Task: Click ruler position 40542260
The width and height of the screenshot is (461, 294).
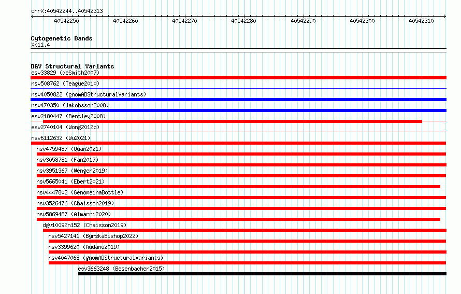Action: (x=125, y=21)
